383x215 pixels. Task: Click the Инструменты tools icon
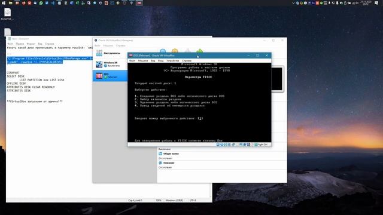point(99,53)
